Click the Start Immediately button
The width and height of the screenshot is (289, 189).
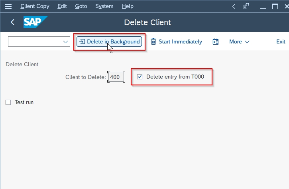coord(176,42)
